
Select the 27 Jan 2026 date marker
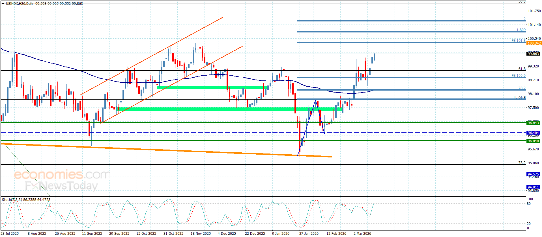click(x=309, y=233)
